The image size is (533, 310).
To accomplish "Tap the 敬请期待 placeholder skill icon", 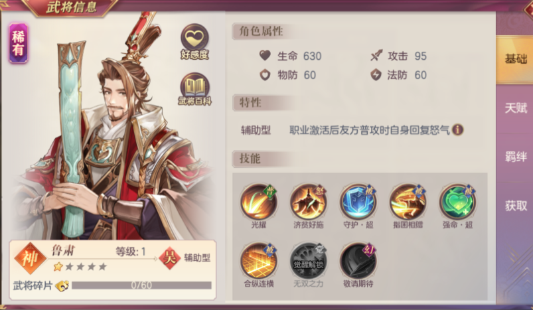I will pyautogui.click(x=358, y=261).
